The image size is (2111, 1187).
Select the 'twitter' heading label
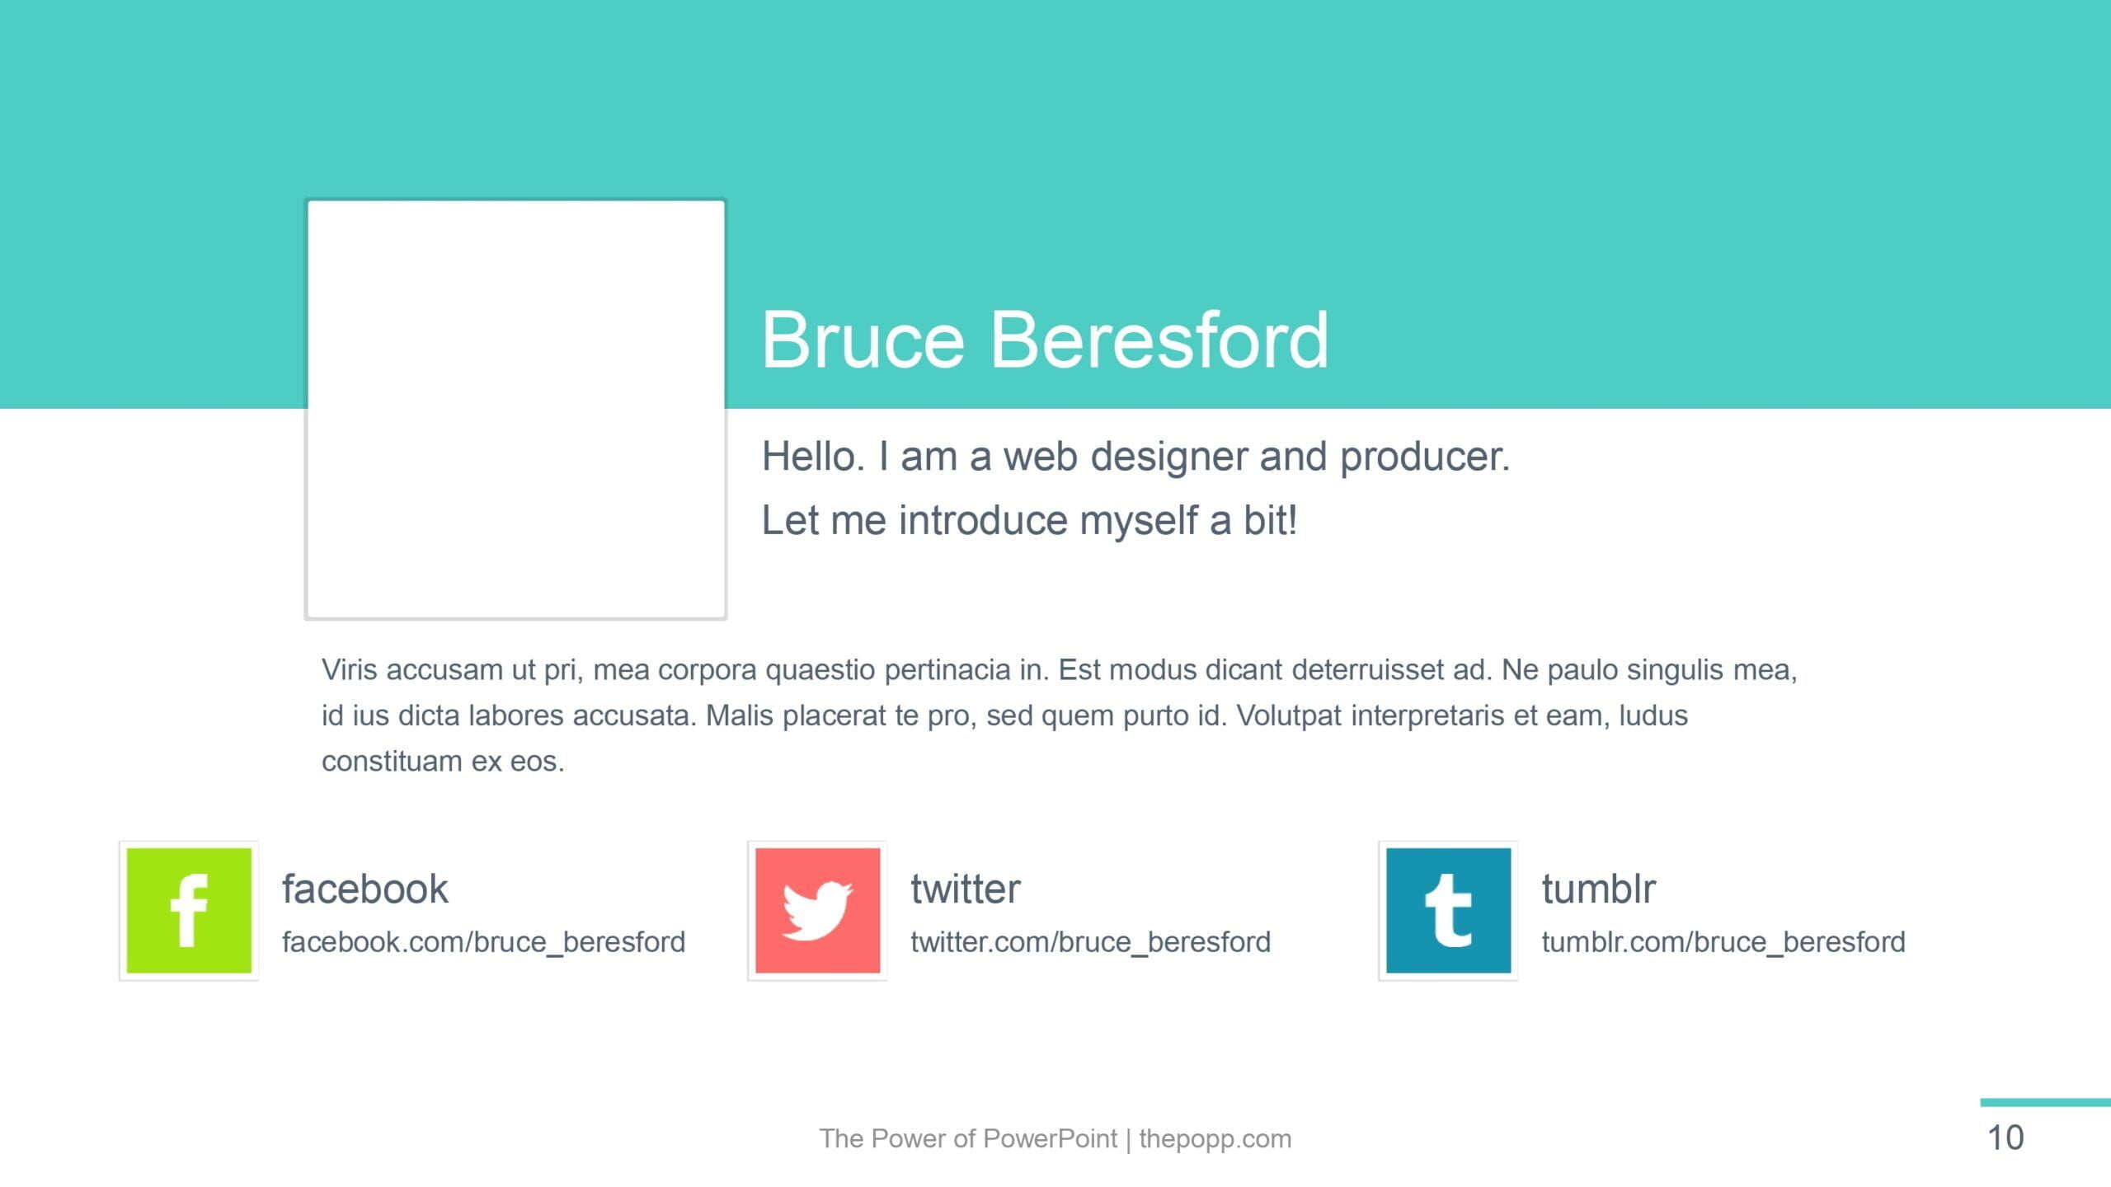pyautogui.click(x=965, y=889)
